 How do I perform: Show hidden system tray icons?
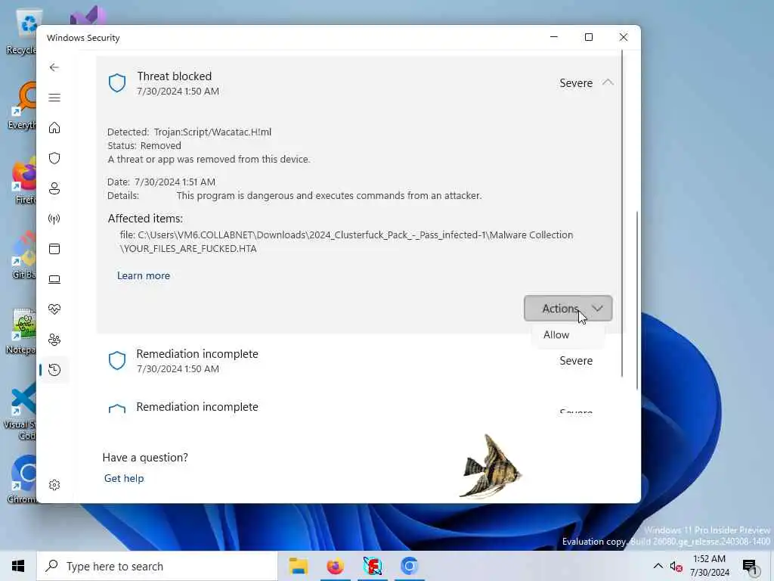pyautogui.click(x=658, y=566)
